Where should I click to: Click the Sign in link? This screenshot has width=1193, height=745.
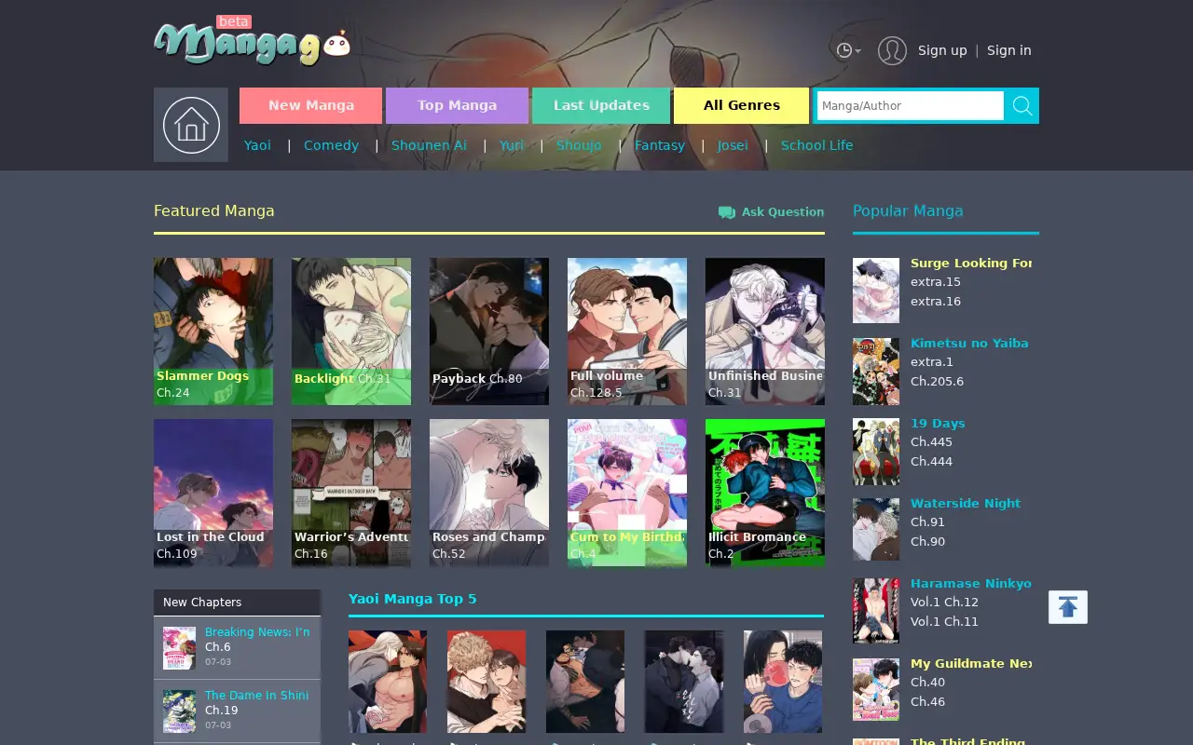pos(1009,50)
